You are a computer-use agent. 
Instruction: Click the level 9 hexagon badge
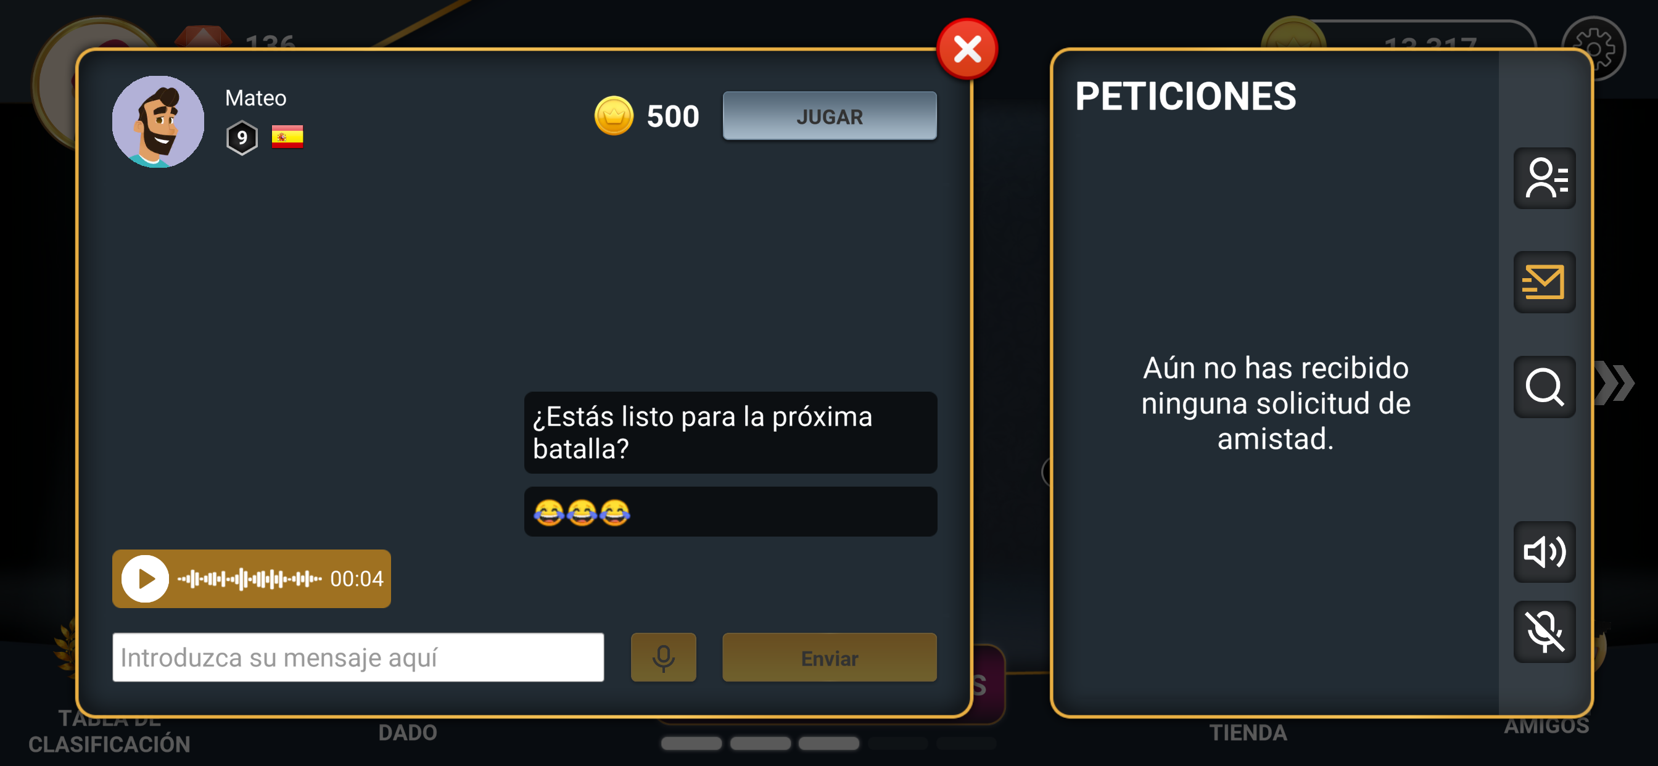(242, 137)
